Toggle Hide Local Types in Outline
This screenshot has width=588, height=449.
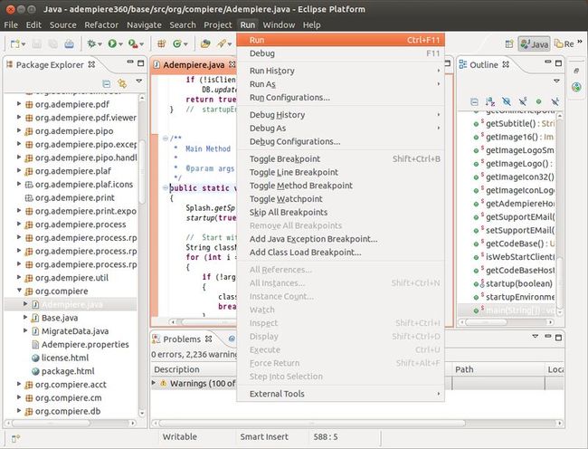[x=555, y=101]
